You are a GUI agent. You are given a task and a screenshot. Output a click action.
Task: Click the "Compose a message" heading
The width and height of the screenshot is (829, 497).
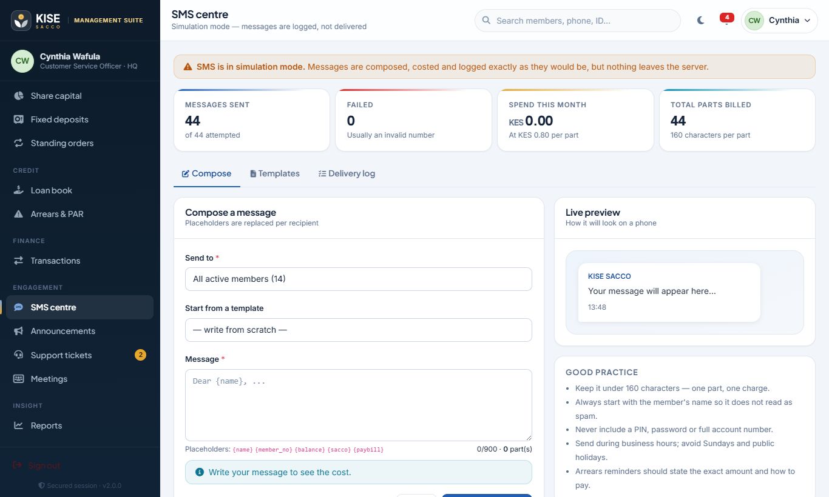pyautogui.click(x=231, y=212)
